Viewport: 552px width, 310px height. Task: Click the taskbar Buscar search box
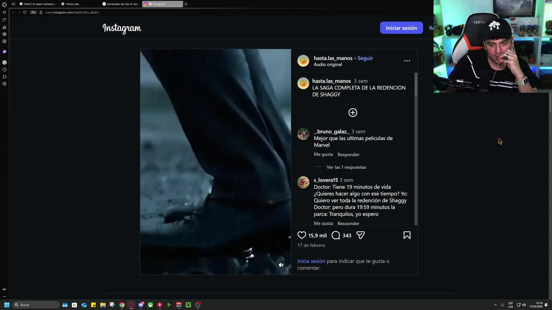tap(36, 305)
